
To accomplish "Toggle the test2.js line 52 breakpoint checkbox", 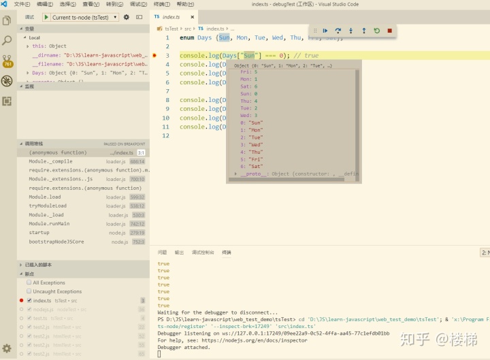I will pos(29,336).
